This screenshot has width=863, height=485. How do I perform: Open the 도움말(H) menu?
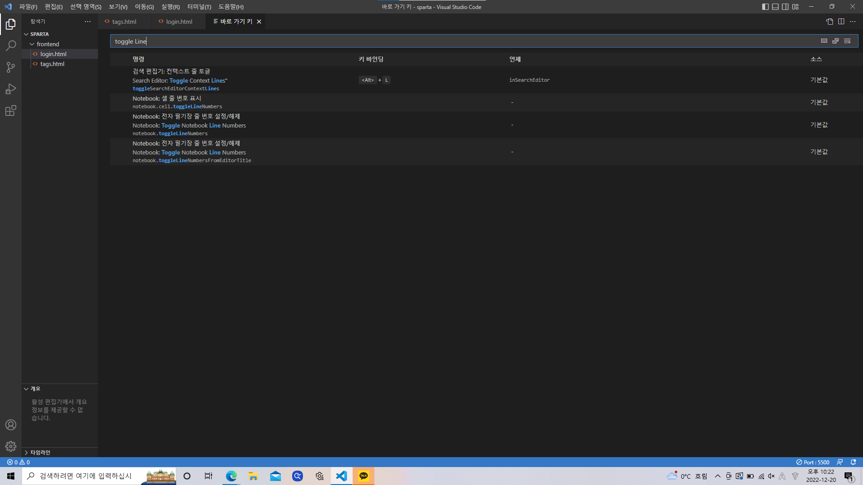click(x=231, y=7)
